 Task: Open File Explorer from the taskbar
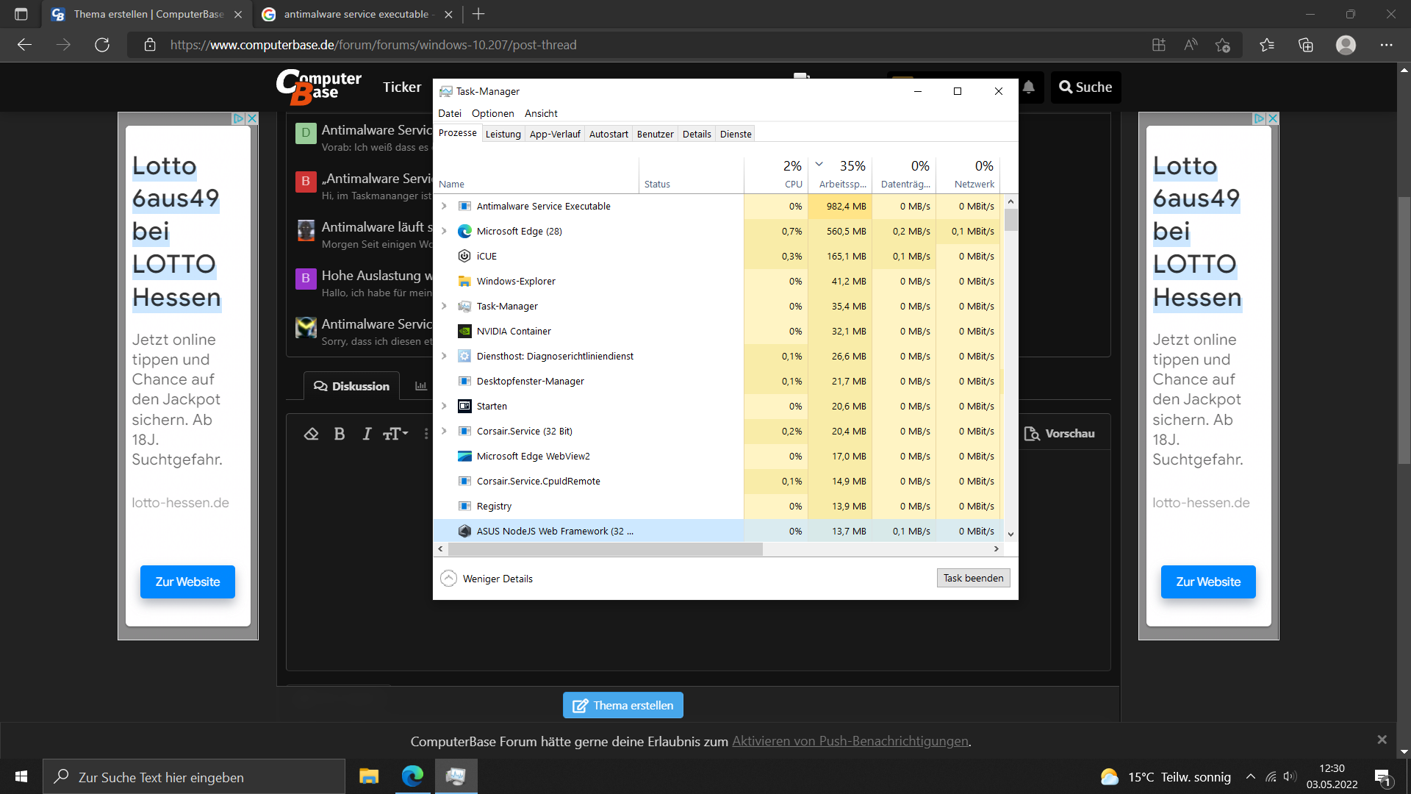tap(369, 776)
